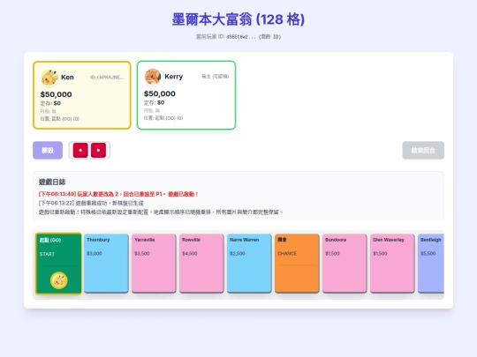The width and height of the screenshot is (477, 357).
Task: Open the orange CHANCE tile
Action: click(x=297, y=264)
